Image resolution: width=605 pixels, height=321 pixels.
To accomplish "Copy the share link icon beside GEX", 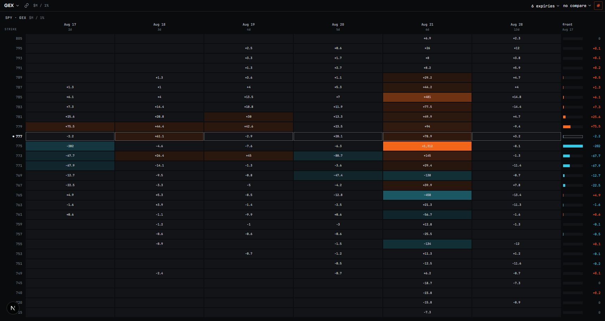I will click(26, 6).
